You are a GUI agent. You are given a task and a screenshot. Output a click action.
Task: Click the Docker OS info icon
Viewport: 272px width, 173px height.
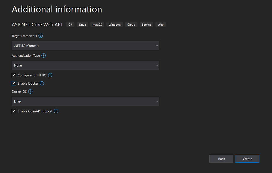pos(30,91)
